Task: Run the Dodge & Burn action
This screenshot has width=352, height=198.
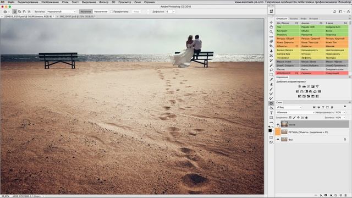Action: pos(337,27)
